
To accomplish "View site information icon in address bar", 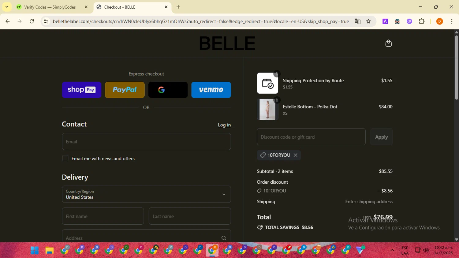I will tap(46, 21).
